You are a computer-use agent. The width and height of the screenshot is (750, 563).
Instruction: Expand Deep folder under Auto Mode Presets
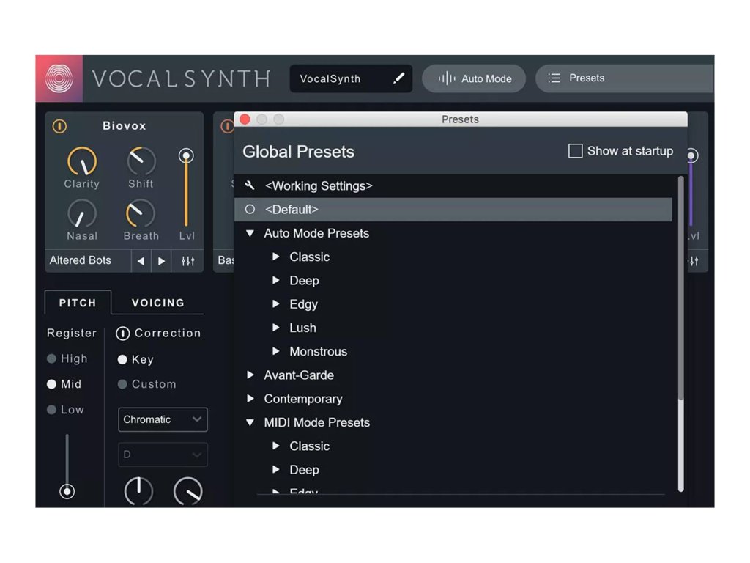coord(276,280)
